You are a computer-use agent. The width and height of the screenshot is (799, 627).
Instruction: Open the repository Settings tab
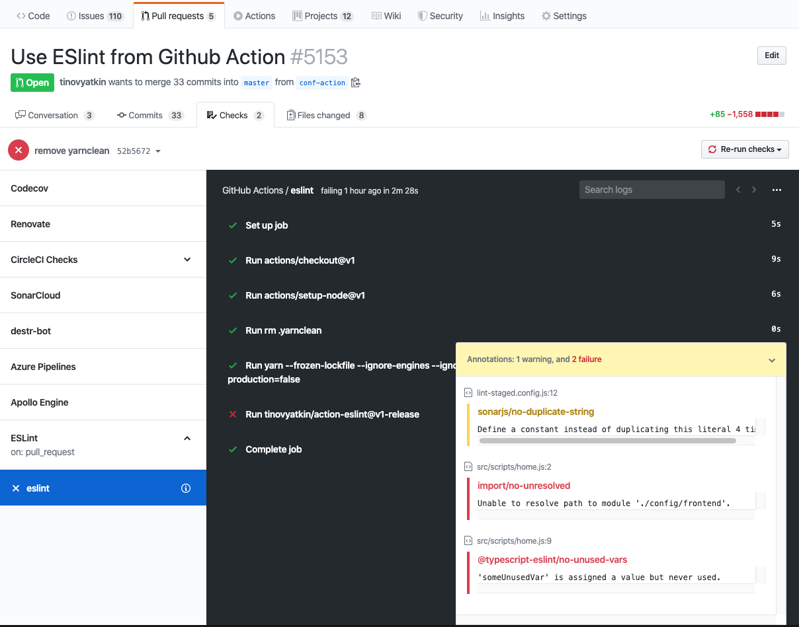[564, 16]
